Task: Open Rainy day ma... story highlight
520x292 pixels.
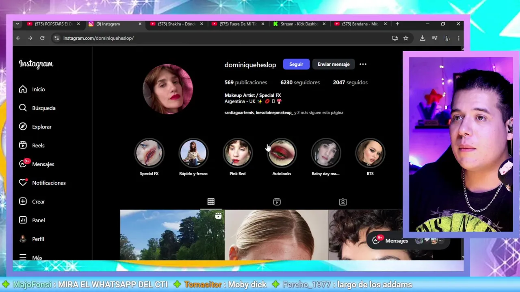Action: click(x=325, y=153)
